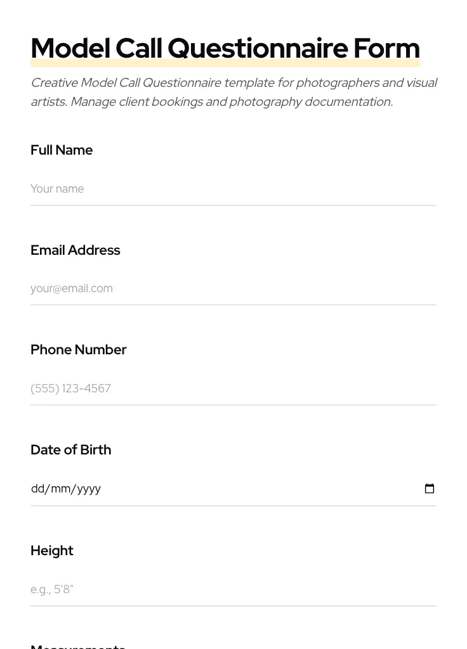Select the day segment of the date

pyautogui.click(x=37, y=489)
